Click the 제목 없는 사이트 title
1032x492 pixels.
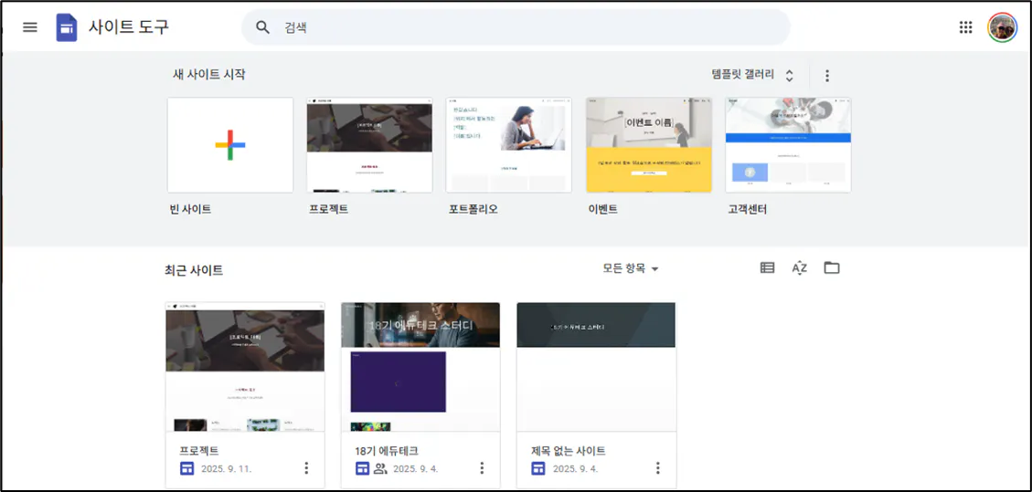[x=569, y=451]
